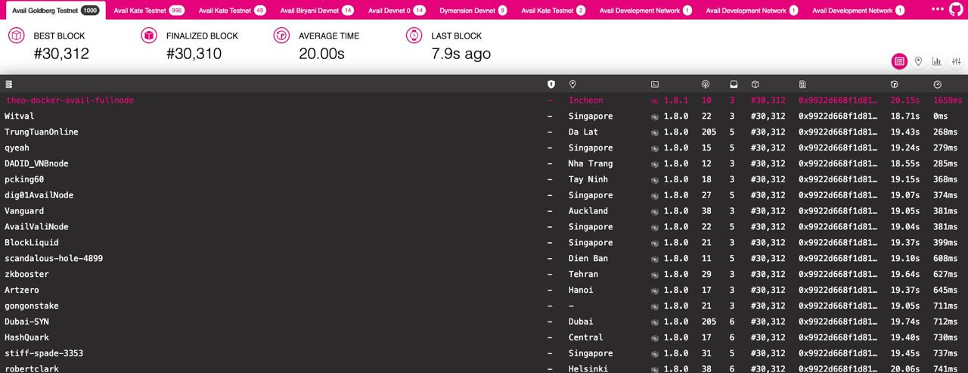
Task: Select the Vanguard node
Action: 484,211
